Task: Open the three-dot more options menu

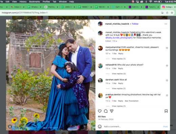Action: point(166,24)
